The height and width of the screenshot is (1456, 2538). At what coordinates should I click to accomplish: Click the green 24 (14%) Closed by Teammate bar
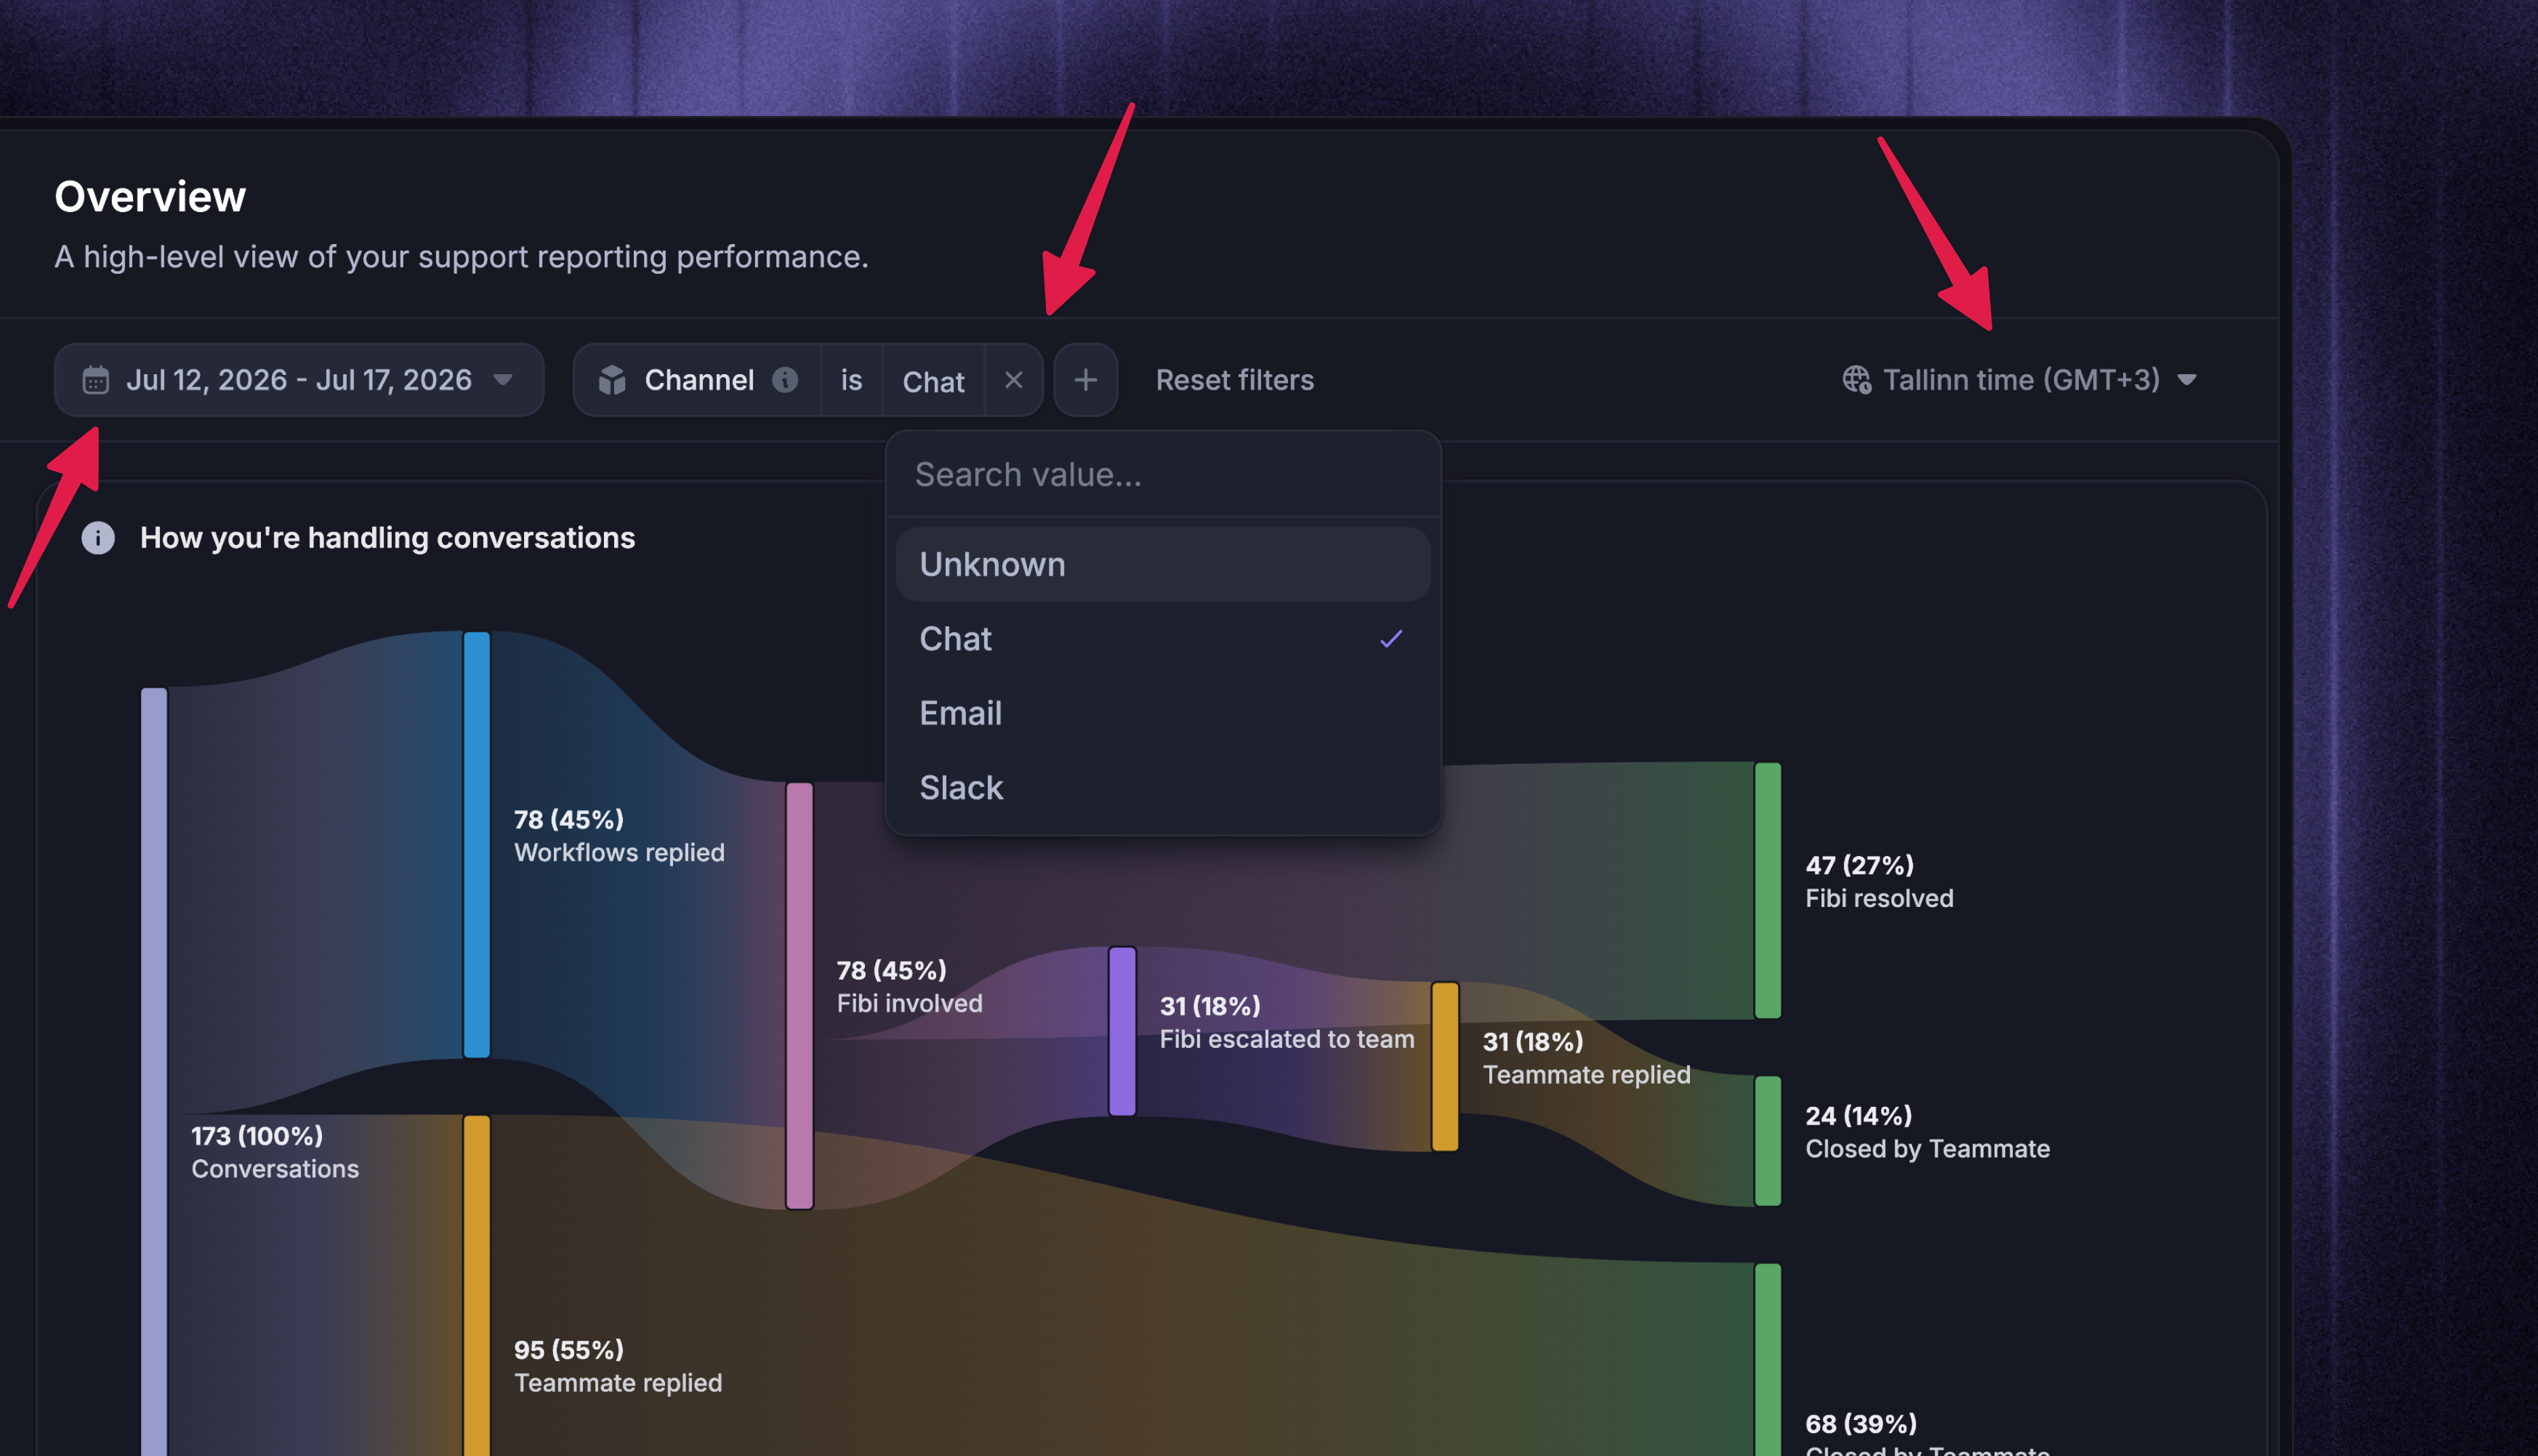pos(1768,1141)
